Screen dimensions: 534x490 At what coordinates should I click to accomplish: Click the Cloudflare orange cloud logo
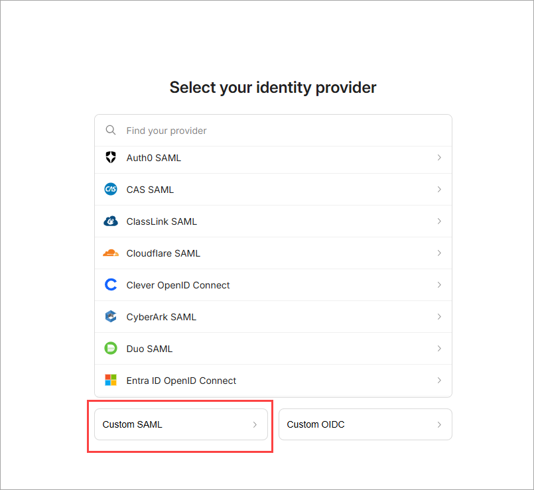click(111, 253)
